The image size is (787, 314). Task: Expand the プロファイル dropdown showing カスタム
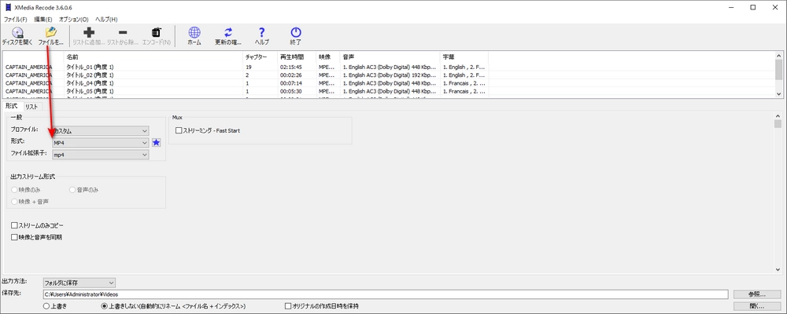(100, 130)
